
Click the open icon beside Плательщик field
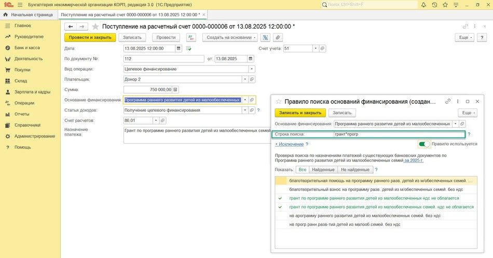click(253, 79)
